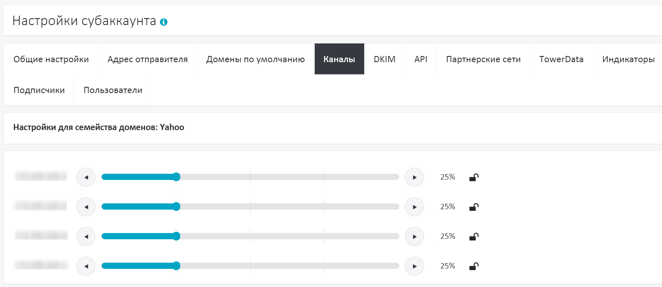Open the Общие настройки tab

click(51, 59)
